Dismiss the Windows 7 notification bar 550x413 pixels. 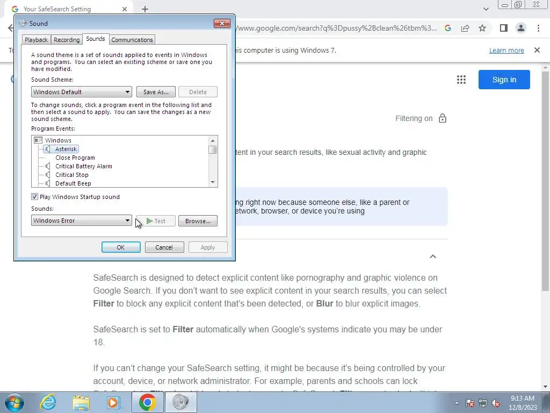coord(537,50)
